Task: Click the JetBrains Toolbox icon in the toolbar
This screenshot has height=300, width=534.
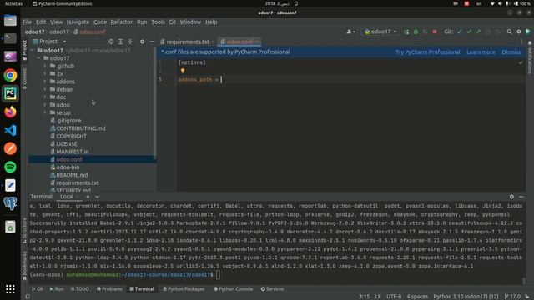Action: tap(528, 32)
